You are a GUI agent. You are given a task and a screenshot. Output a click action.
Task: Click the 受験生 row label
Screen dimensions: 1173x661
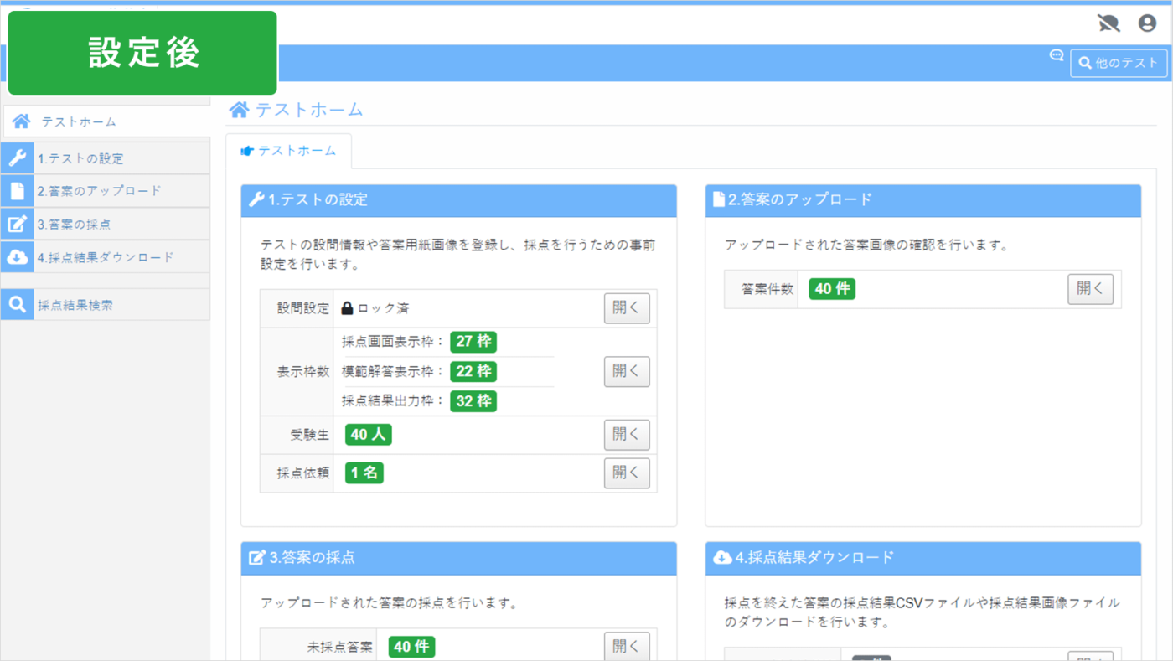point(310,435)
